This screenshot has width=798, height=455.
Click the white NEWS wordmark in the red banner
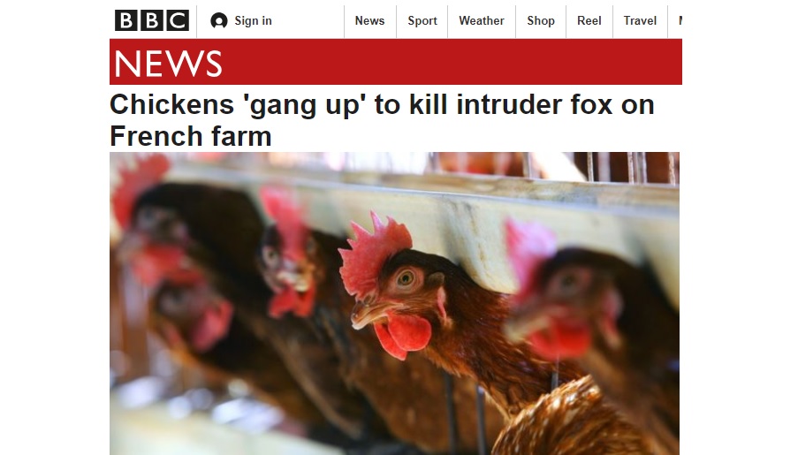pyautogui.click(x=169, y=64)
